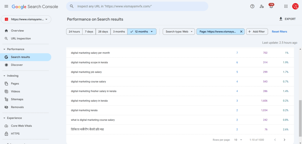Click the URL inspection search field
Viewport: 302px width, 144px height.
[x=137, y=6]
